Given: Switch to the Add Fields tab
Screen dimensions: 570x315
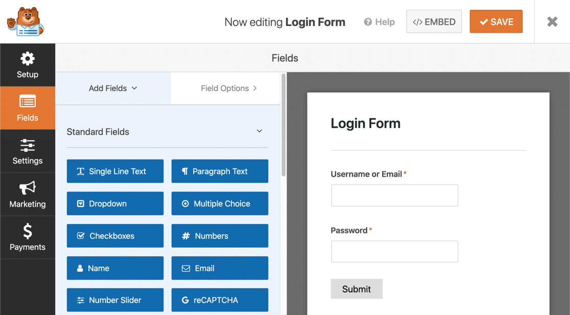Looking at the screenshot, I should [x=113, y=88].
